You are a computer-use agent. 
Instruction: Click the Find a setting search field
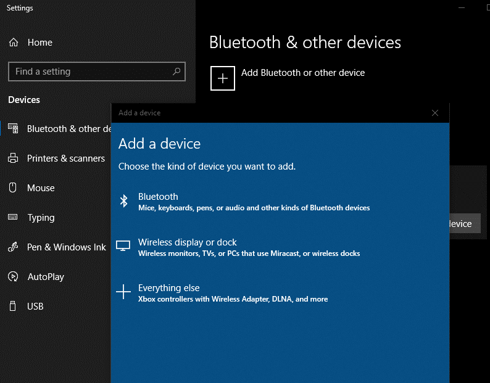[97, 72]
